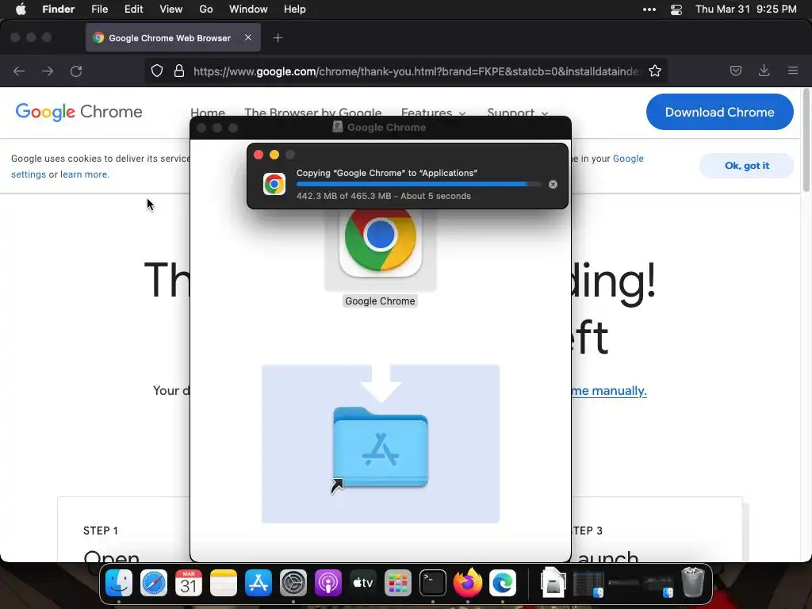This screenshot has width=812, height=609.
Task: Cancel the copy with the stop button
Action: (x=553, y=184)
